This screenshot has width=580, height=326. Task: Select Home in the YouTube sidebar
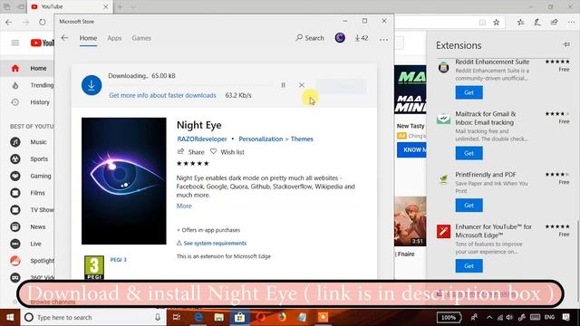point(28,69)
